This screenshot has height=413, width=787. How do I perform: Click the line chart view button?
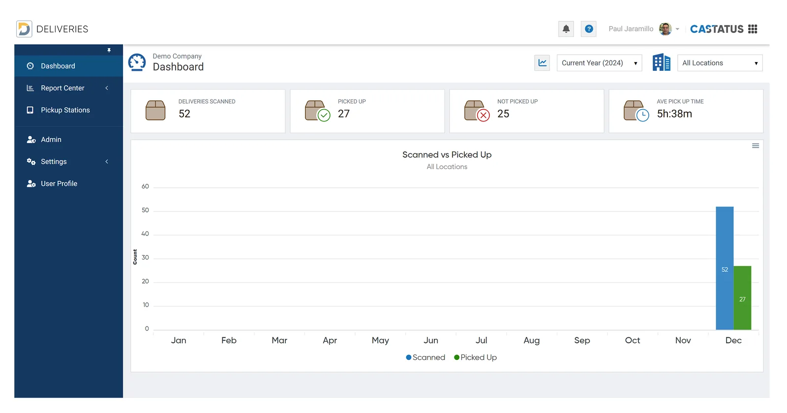[x=542, y=63]
